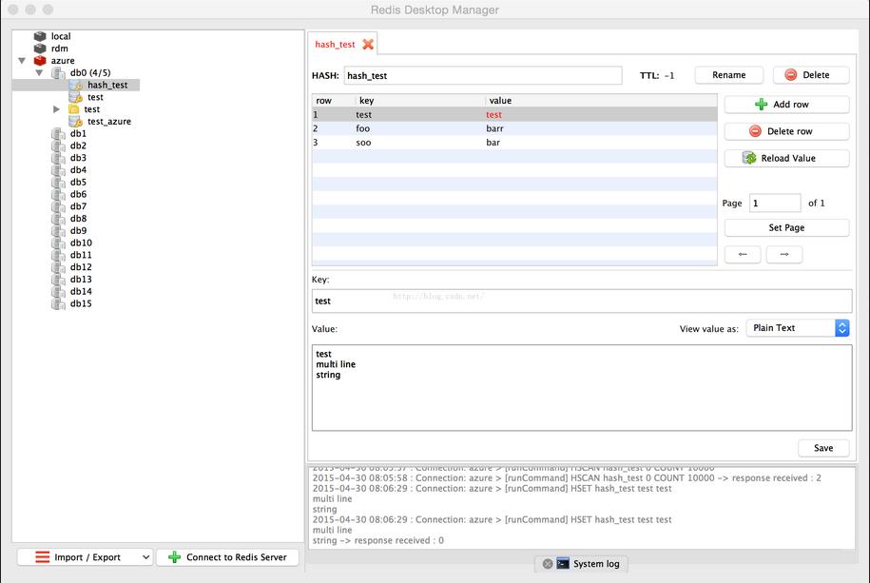870x583 pixels.
Task: Select table row with key soo
Action: click(514, 142)
